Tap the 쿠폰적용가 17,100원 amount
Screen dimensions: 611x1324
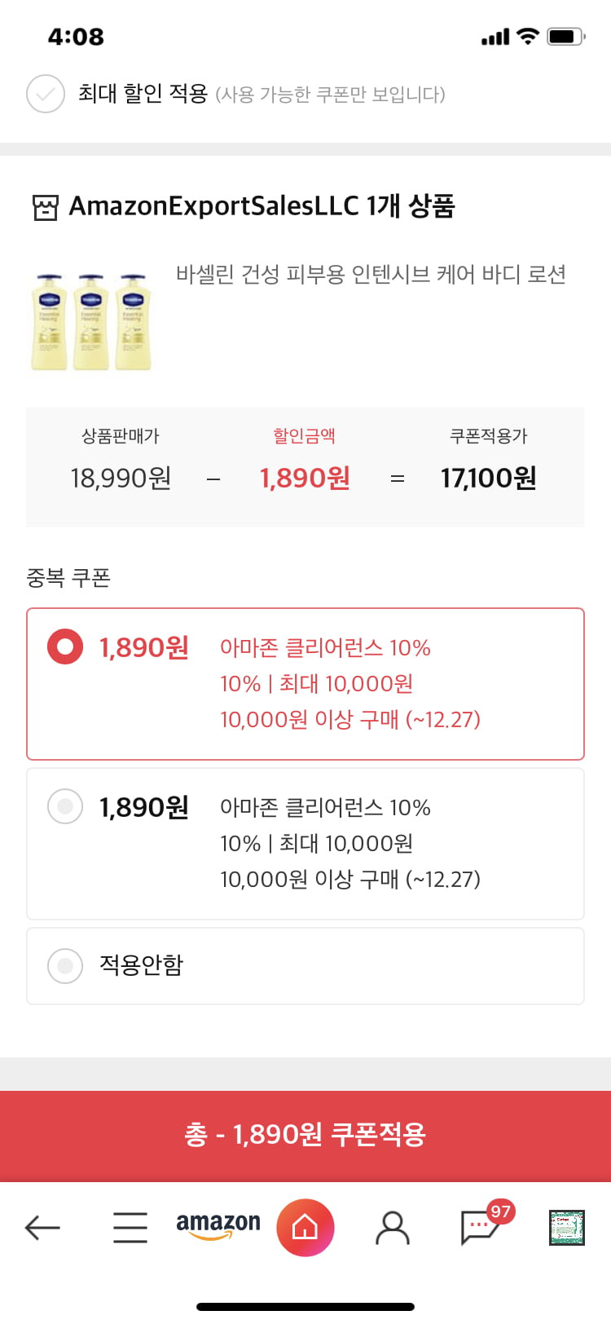coord(489,479)
